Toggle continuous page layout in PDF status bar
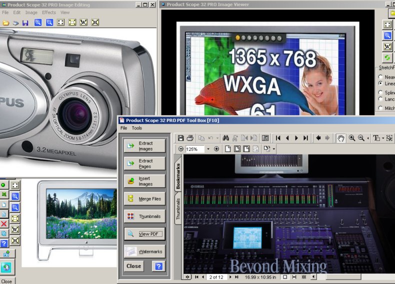 [x=294, y=277]
